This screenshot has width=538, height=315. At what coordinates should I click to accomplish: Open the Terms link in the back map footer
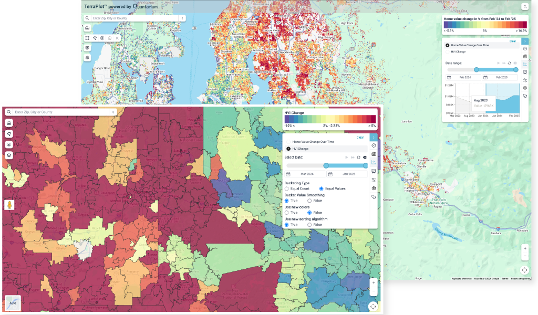tap(505, 279)
